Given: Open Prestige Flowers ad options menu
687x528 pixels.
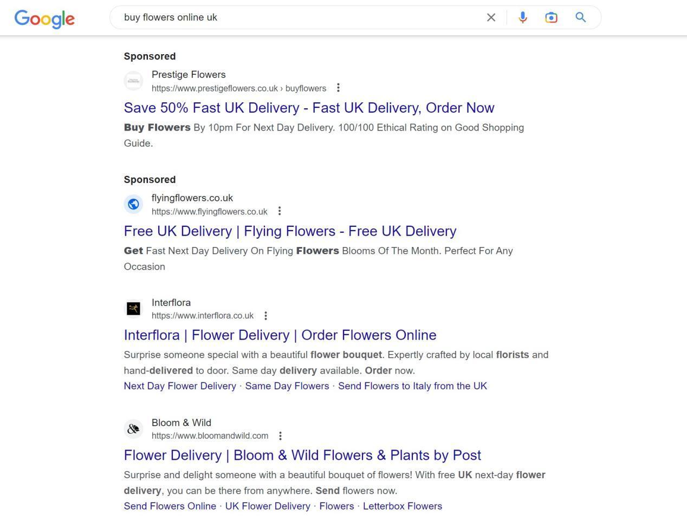Looking at the screenshot, I should (338, 88).
